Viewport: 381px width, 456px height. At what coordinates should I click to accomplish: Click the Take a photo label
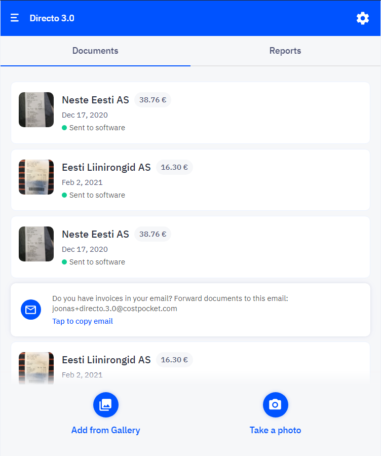[276, 430]
